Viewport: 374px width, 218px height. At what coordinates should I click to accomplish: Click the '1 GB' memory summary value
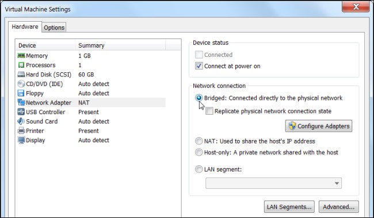point(85,56)
